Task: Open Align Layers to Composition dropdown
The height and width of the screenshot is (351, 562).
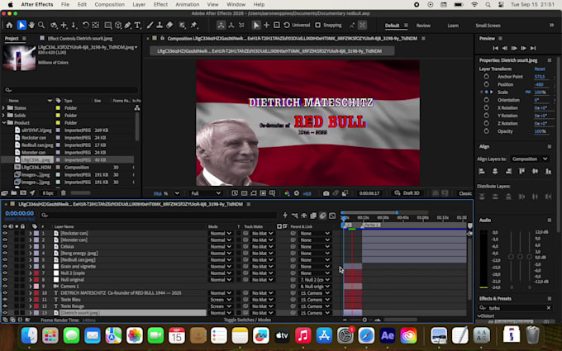Action: tap(530, 159)
